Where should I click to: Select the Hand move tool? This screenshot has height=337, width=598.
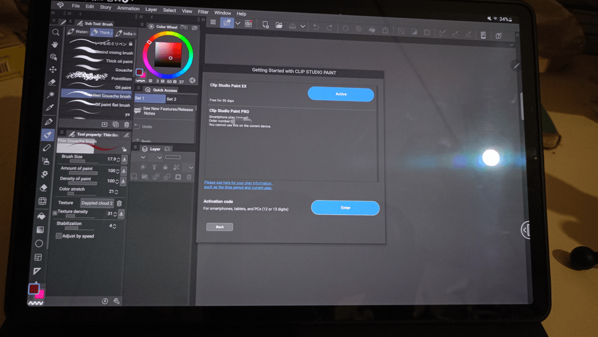coord(55,45)
